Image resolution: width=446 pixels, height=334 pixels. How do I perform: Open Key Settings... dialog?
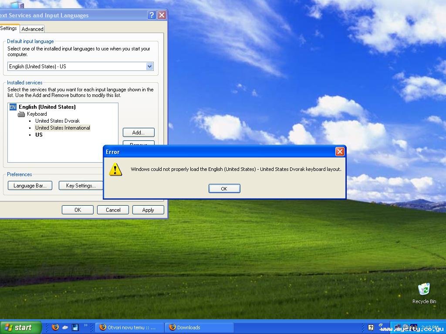pyautogui.click(x=81, y=185)
